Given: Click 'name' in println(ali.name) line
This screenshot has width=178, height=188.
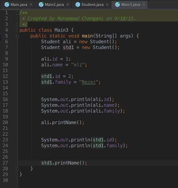Looking at the screenshot, I should coord(109,105).
